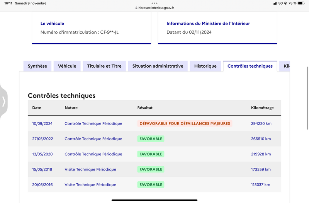Tap the home indicator bar
Viewport: 309px width, 203px height.
tap(154, 200)
